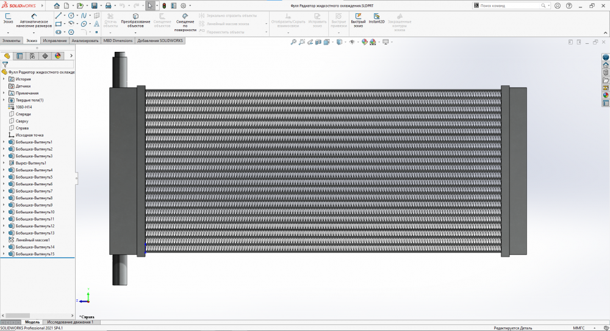Open the DisplayManager color ball tab
610x331 pixels.
coord(58,56)
